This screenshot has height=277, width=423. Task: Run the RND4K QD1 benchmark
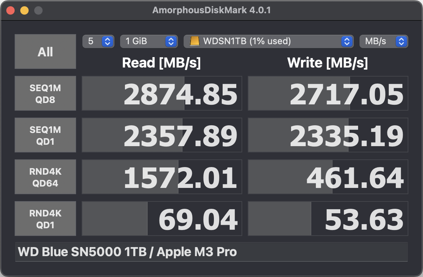click(45, 219)
